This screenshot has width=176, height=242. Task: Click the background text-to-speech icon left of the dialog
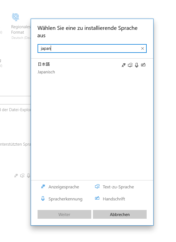point(22,175)
